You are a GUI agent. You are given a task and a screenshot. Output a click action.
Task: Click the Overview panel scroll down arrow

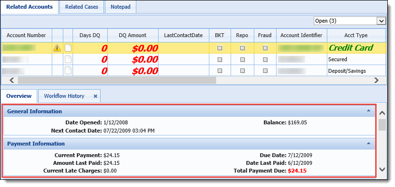pyautogui.click(x=382, y=170)
